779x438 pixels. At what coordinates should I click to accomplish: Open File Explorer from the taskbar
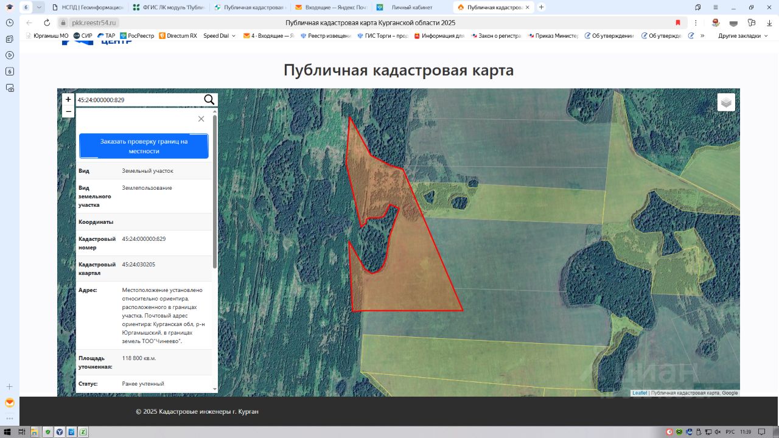[35, 432]
